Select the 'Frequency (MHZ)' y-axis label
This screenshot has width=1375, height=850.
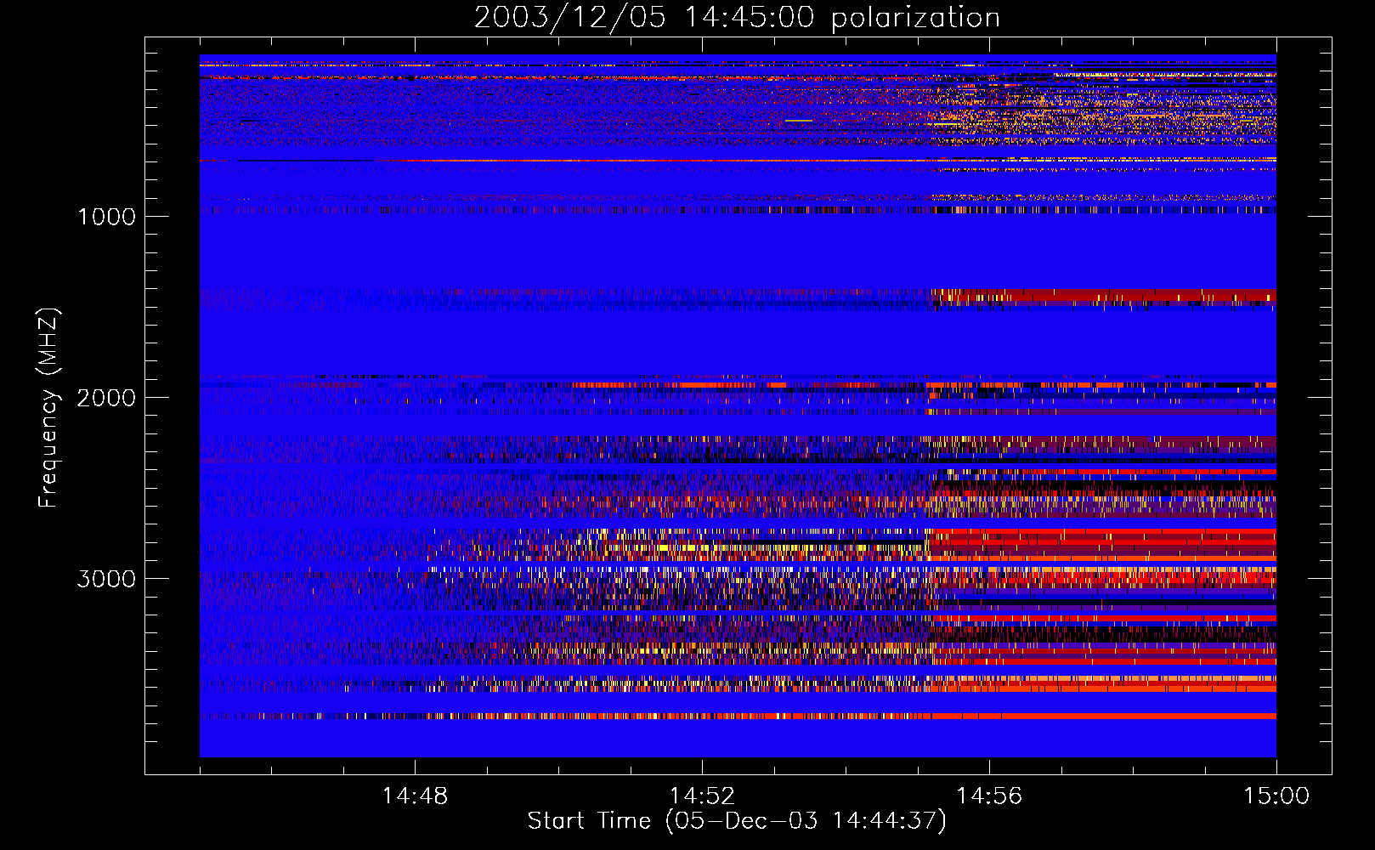coord(48,408)
